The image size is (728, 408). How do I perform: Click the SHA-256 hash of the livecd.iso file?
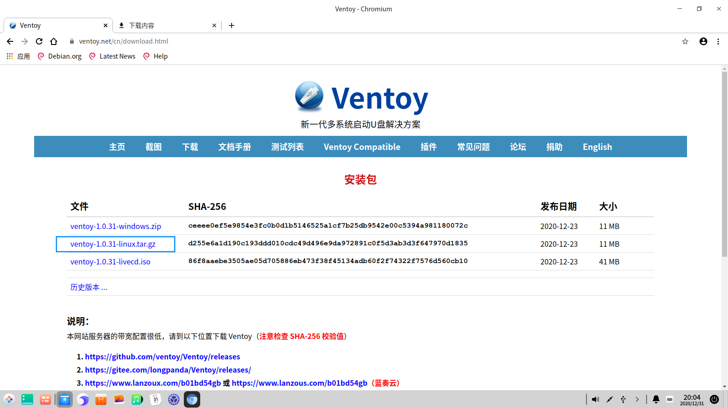(x=328, y=261)
